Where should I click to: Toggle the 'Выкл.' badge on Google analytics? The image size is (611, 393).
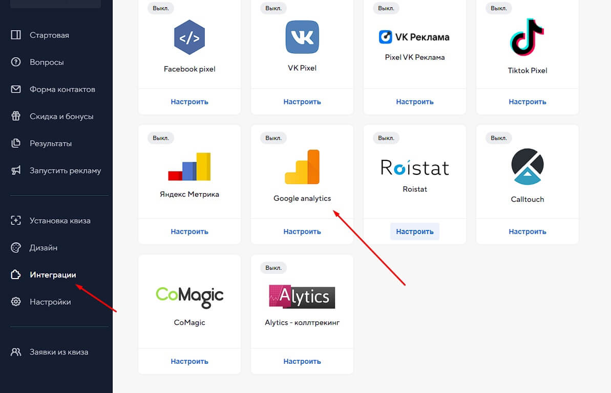click(273, 138)
